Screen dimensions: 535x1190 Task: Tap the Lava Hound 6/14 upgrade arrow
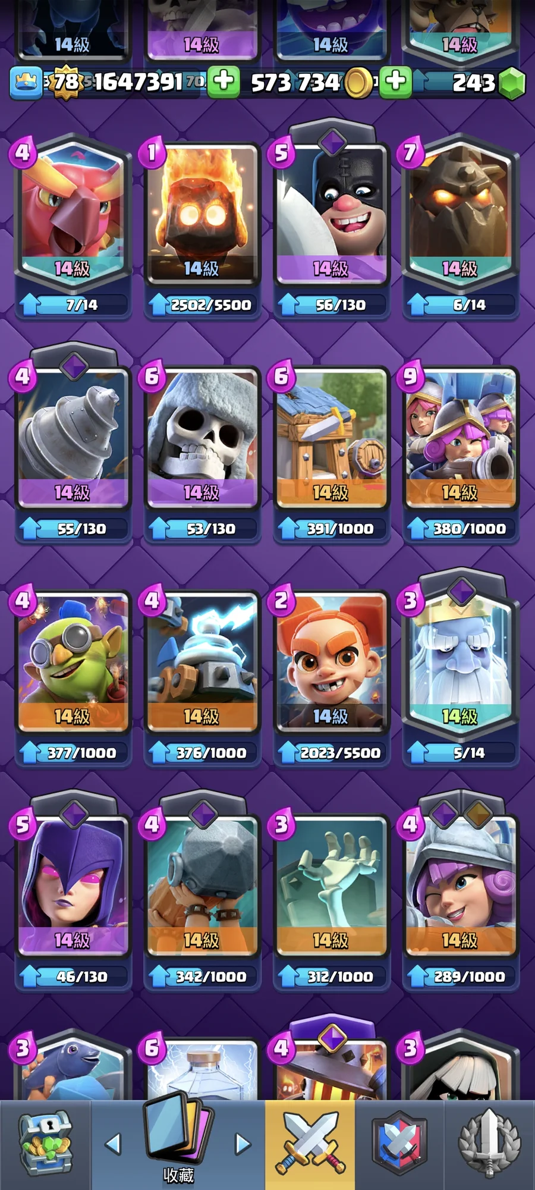[x=417, y=304]
